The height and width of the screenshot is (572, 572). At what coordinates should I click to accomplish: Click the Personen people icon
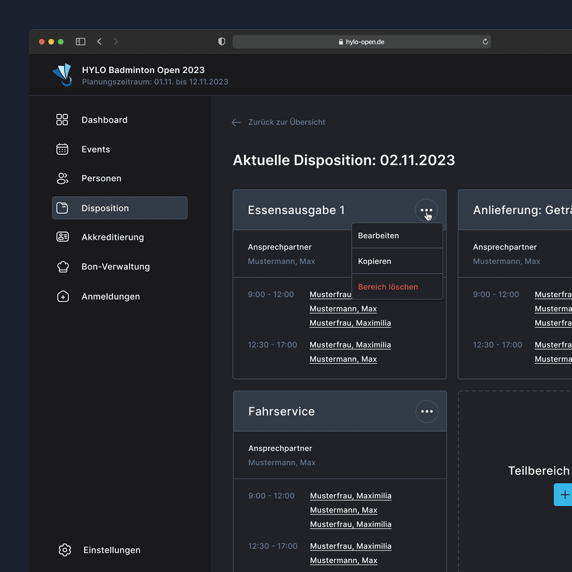click(x=63, y=178)
